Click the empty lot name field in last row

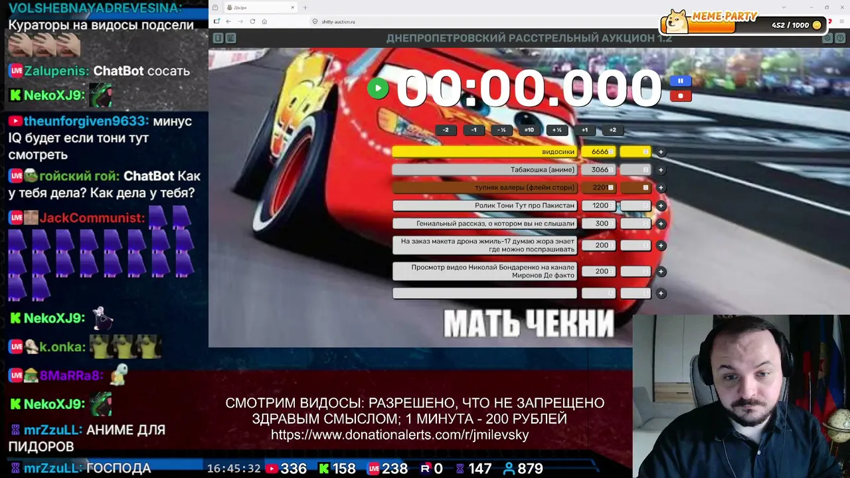coord(485,293)
